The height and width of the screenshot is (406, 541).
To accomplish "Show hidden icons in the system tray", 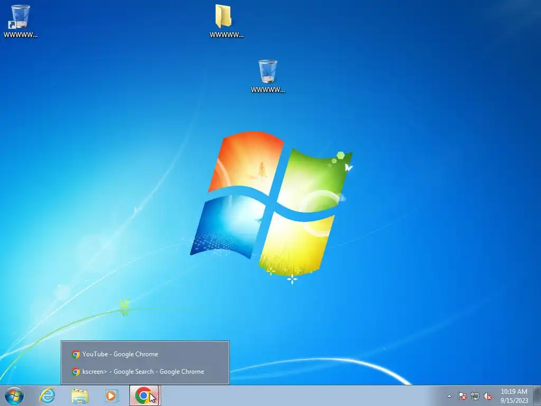I will (x=449, y=396).
